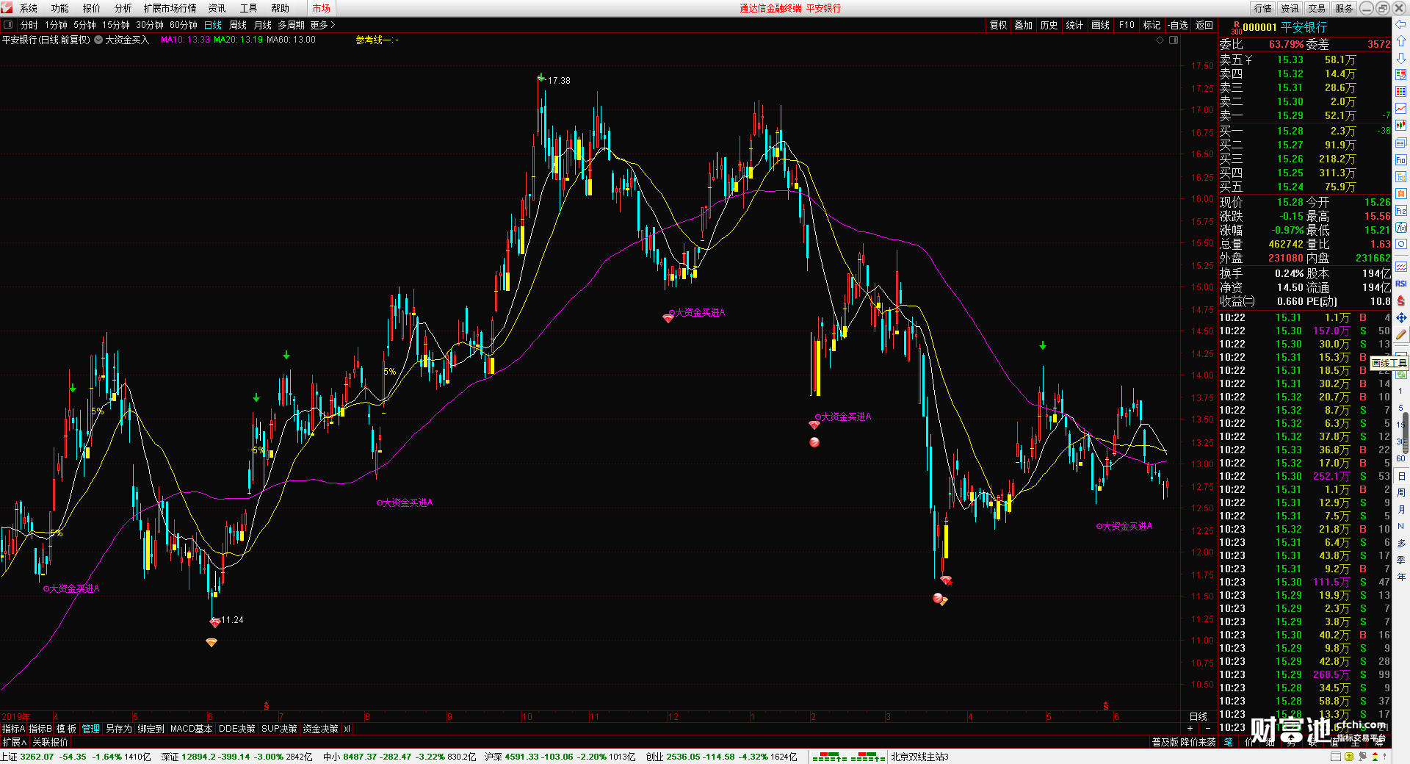
Task: Select the pencil drawing tool icon
Action: pos(1400,335)
